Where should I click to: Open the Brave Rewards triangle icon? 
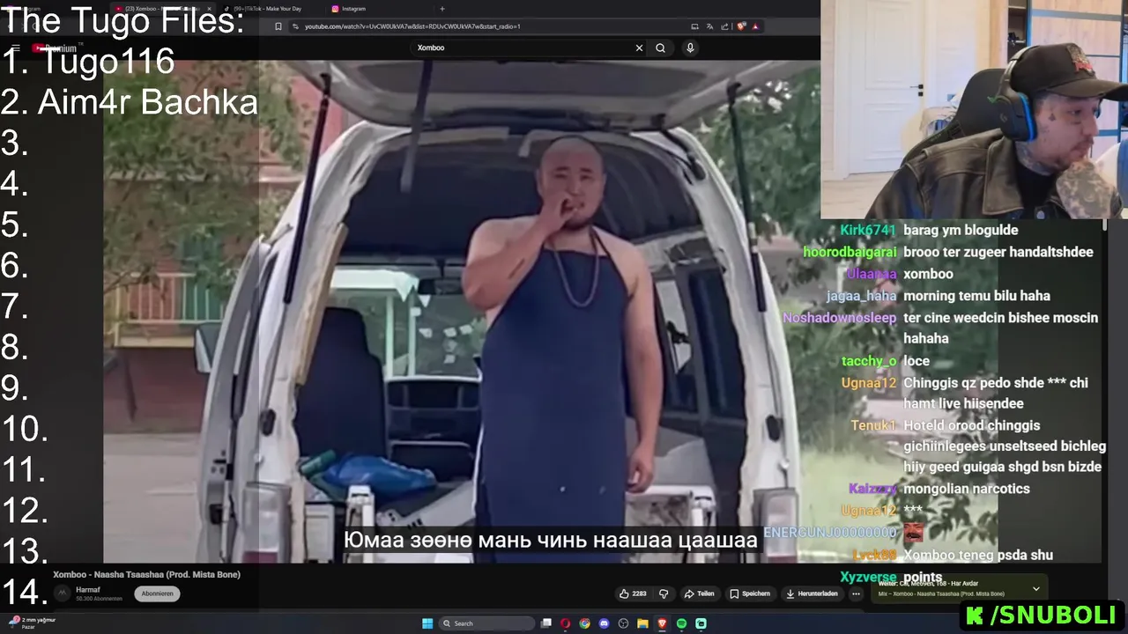(x=755, y=26)
